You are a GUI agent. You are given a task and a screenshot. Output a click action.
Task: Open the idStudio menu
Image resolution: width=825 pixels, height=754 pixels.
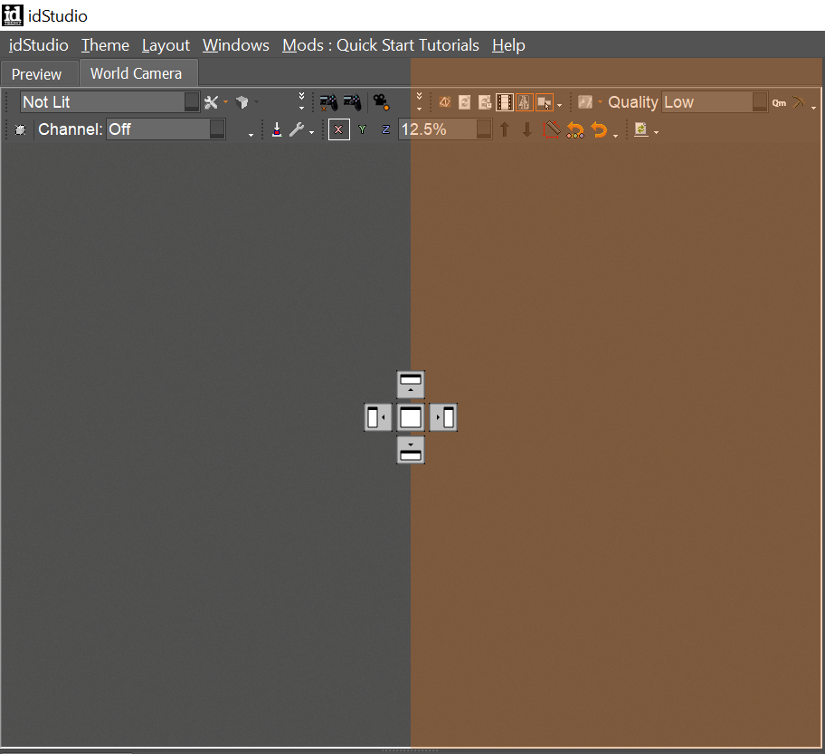pos(38,45)
